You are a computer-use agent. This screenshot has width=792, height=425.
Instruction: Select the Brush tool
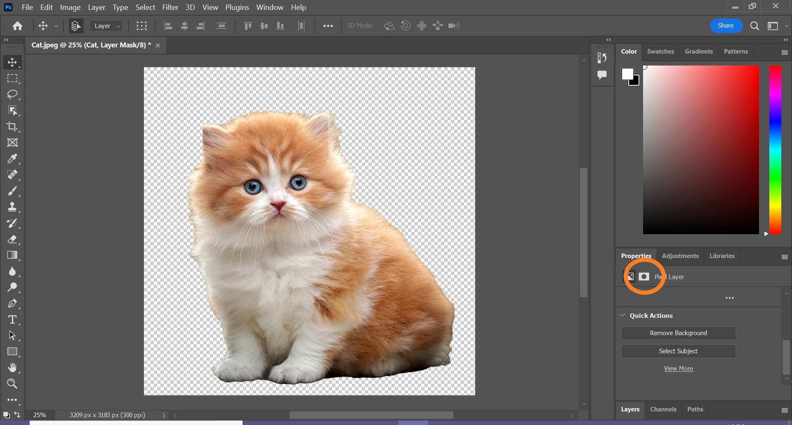pos(12,191)
